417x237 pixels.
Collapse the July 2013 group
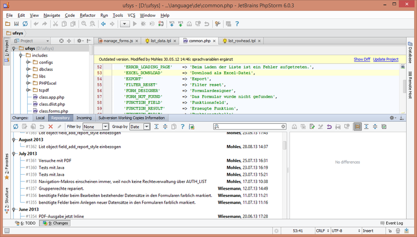(x=14, y=153)
